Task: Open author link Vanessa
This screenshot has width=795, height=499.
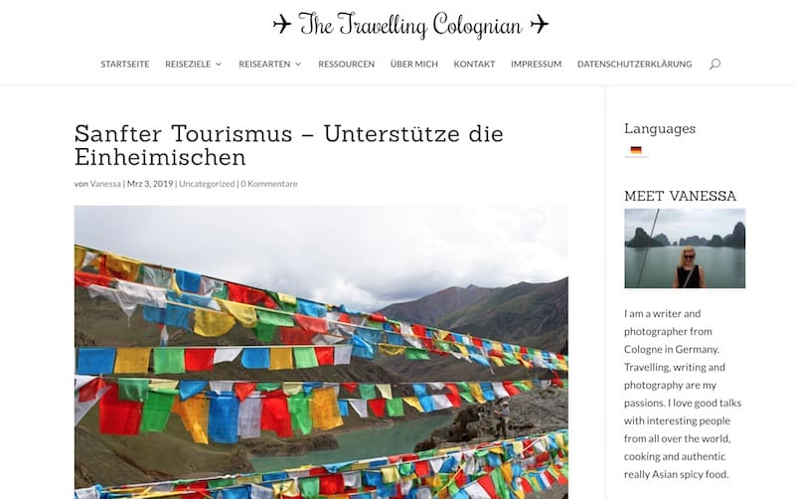Action: (x=105, y=184)
